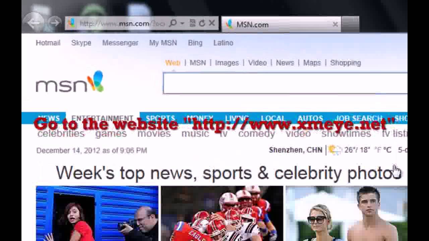Open the LOCAL navigation tab
The height and width of the screenshot is (241, 429).
[273, 118]
